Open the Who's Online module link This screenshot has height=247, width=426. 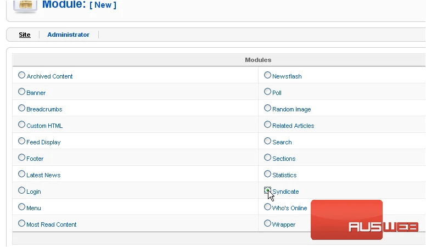click(x=290, y=208)
